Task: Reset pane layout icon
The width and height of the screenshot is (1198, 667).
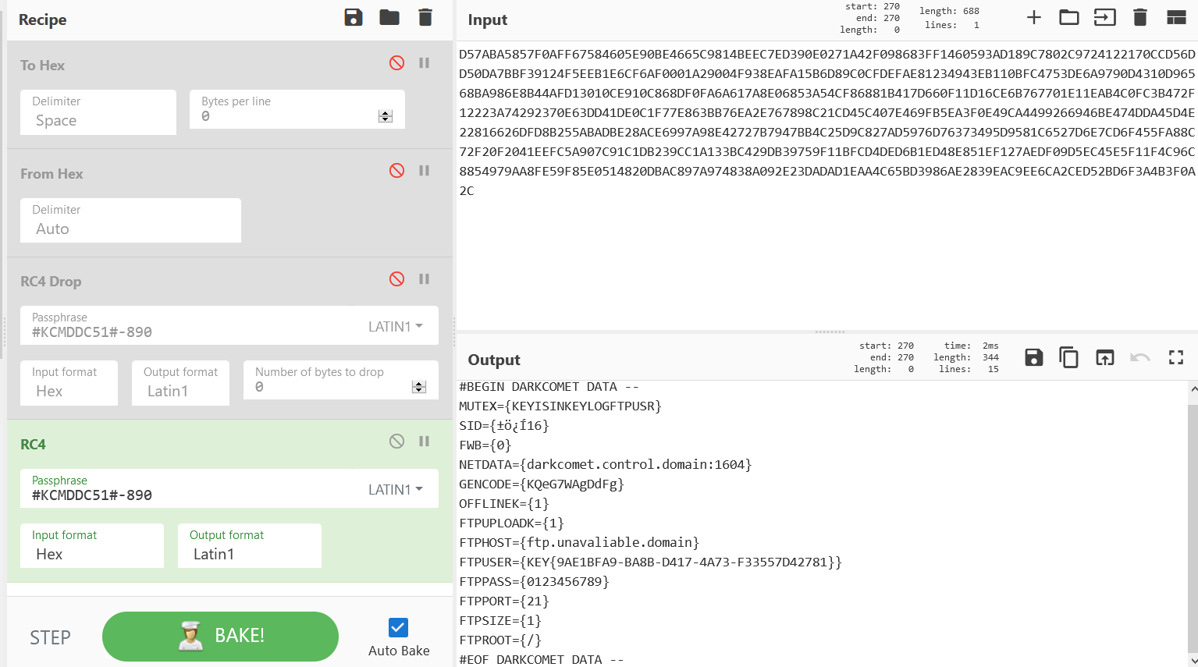Action: point(1176,17)
